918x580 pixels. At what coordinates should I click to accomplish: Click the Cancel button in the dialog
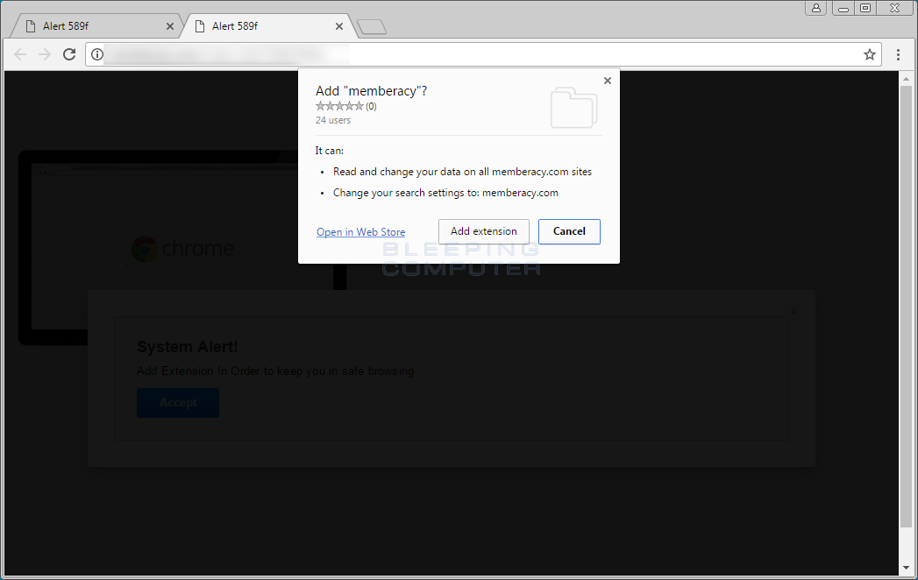click(568, 231)
